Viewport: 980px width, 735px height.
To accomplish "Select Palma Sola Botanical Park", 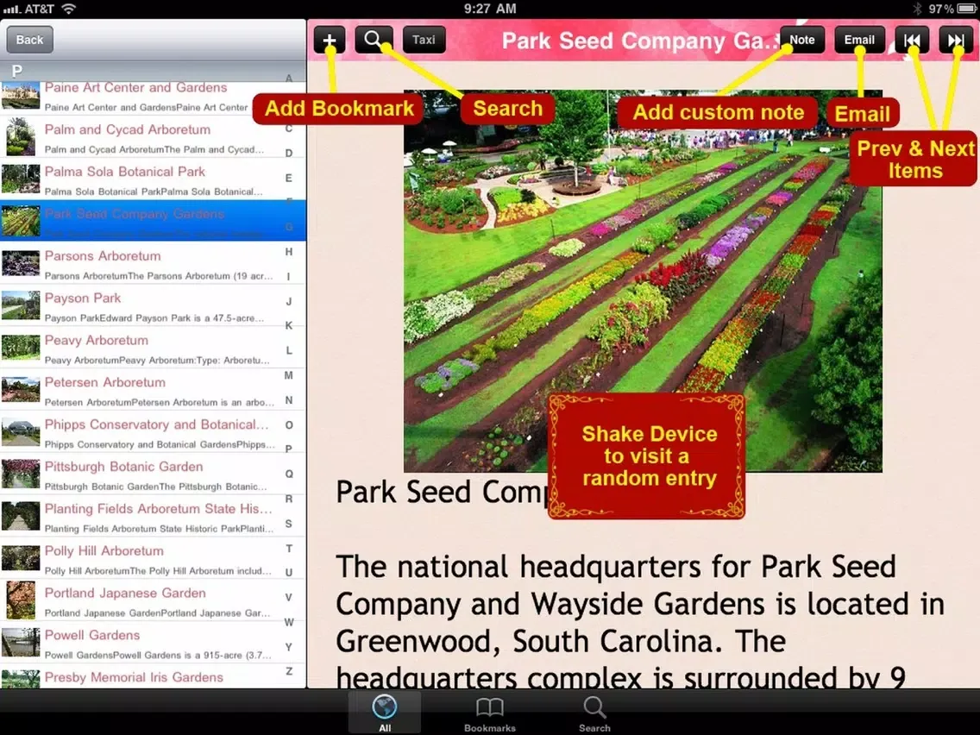I will [x=154, y=179].
